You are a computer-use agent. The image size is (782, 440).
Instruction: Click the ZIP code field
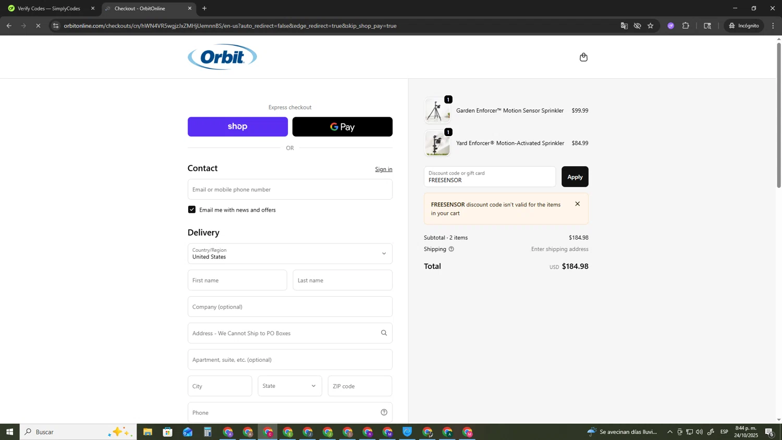coord(360,386)
